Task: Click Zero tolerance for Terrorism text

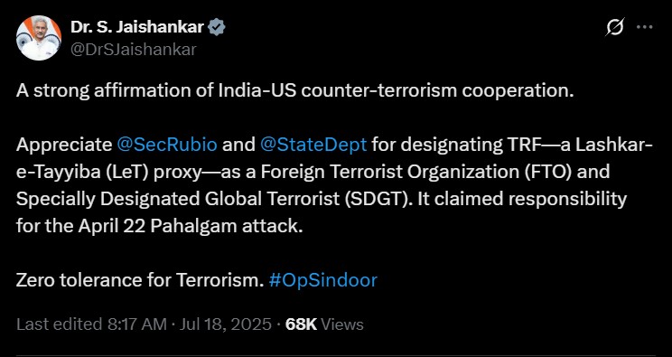Action: 140,280
